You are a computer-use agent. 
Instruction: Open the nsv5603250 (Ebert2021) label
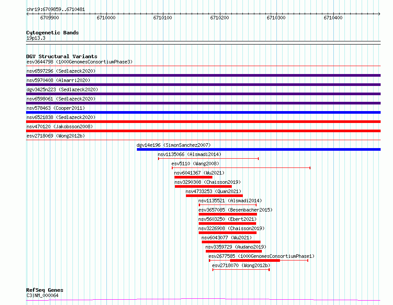pos(227,219)
